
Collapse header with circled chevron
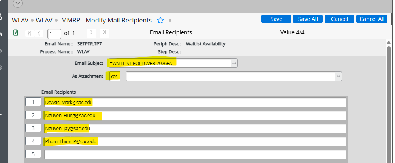pos(17,4)
